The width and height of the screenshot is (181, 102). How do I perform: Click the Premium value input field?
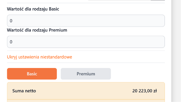[x=86, y=42]
